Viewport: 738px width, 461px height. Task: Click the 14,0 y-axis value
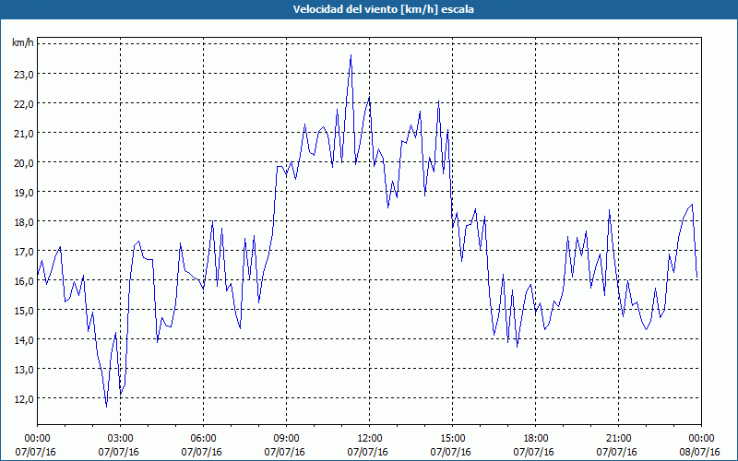point(24,340)
